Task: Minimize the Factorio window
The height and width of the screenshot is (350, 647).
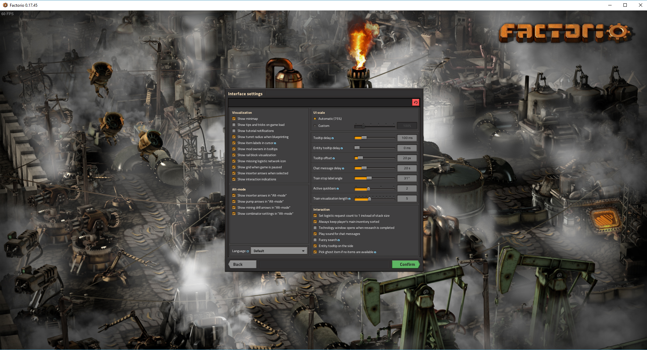Action: tap(610, 5)
